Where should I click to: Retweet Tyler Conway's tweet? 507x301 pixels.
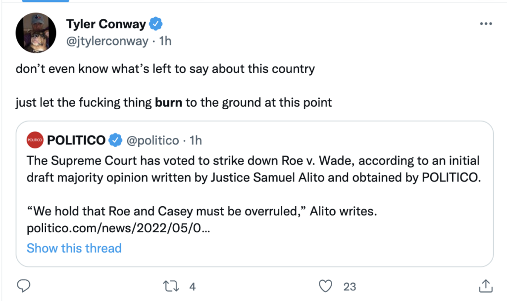tap(169, 286)
